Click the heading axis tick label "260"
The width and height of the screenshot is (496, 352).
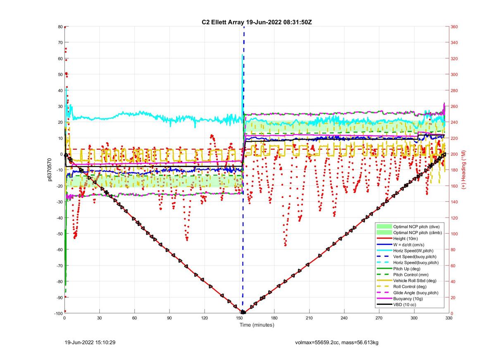coord(455,106)
